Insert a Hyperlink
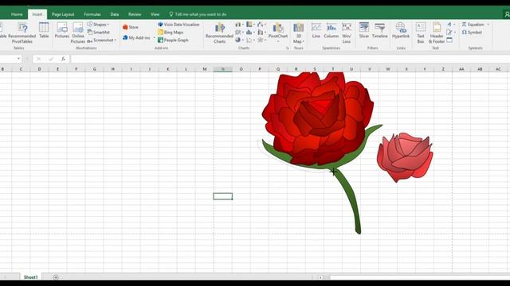Image resolution: width=510 pixels, height=286 pixels. click(401, 30)
